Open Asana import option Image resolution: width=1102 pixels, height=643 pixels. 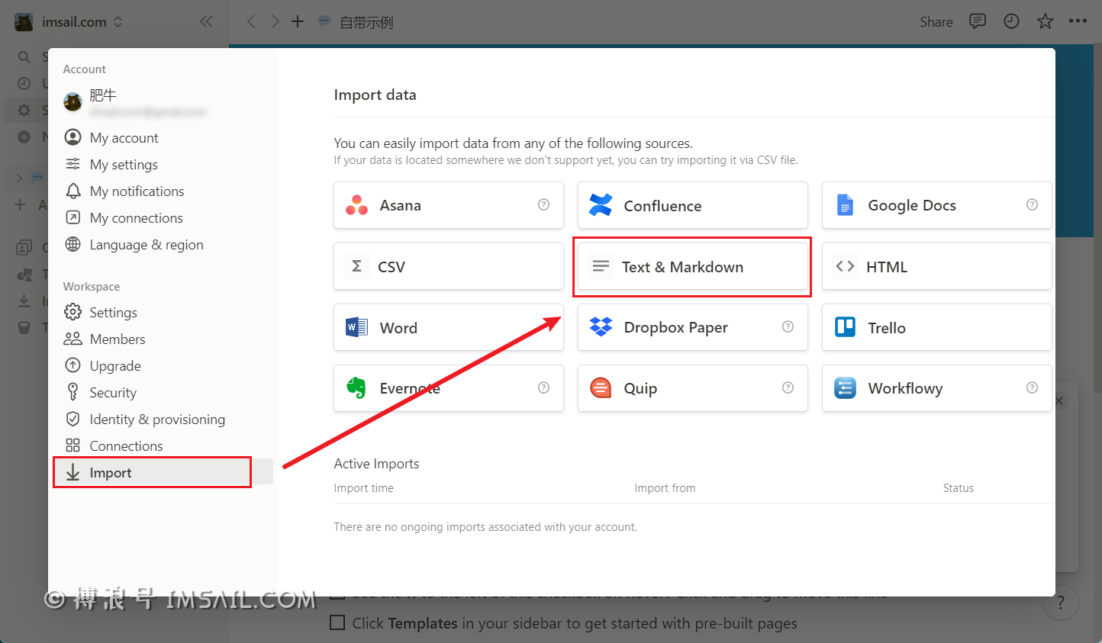448,205
